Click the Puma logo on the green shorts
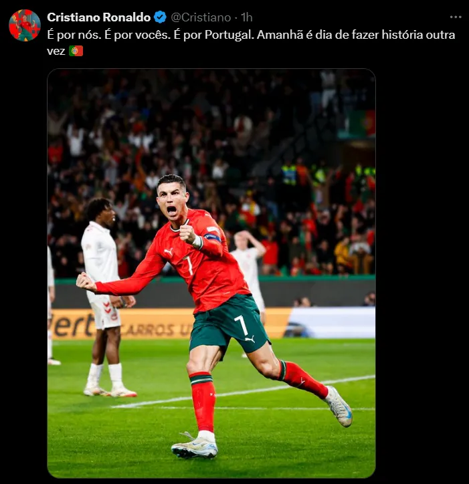 tap(250, 340)
